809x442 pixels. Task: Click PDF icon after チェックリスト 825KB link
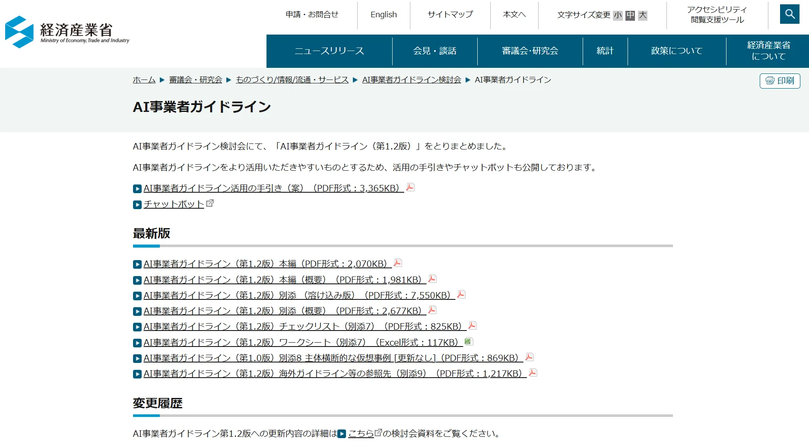point(473,325)
